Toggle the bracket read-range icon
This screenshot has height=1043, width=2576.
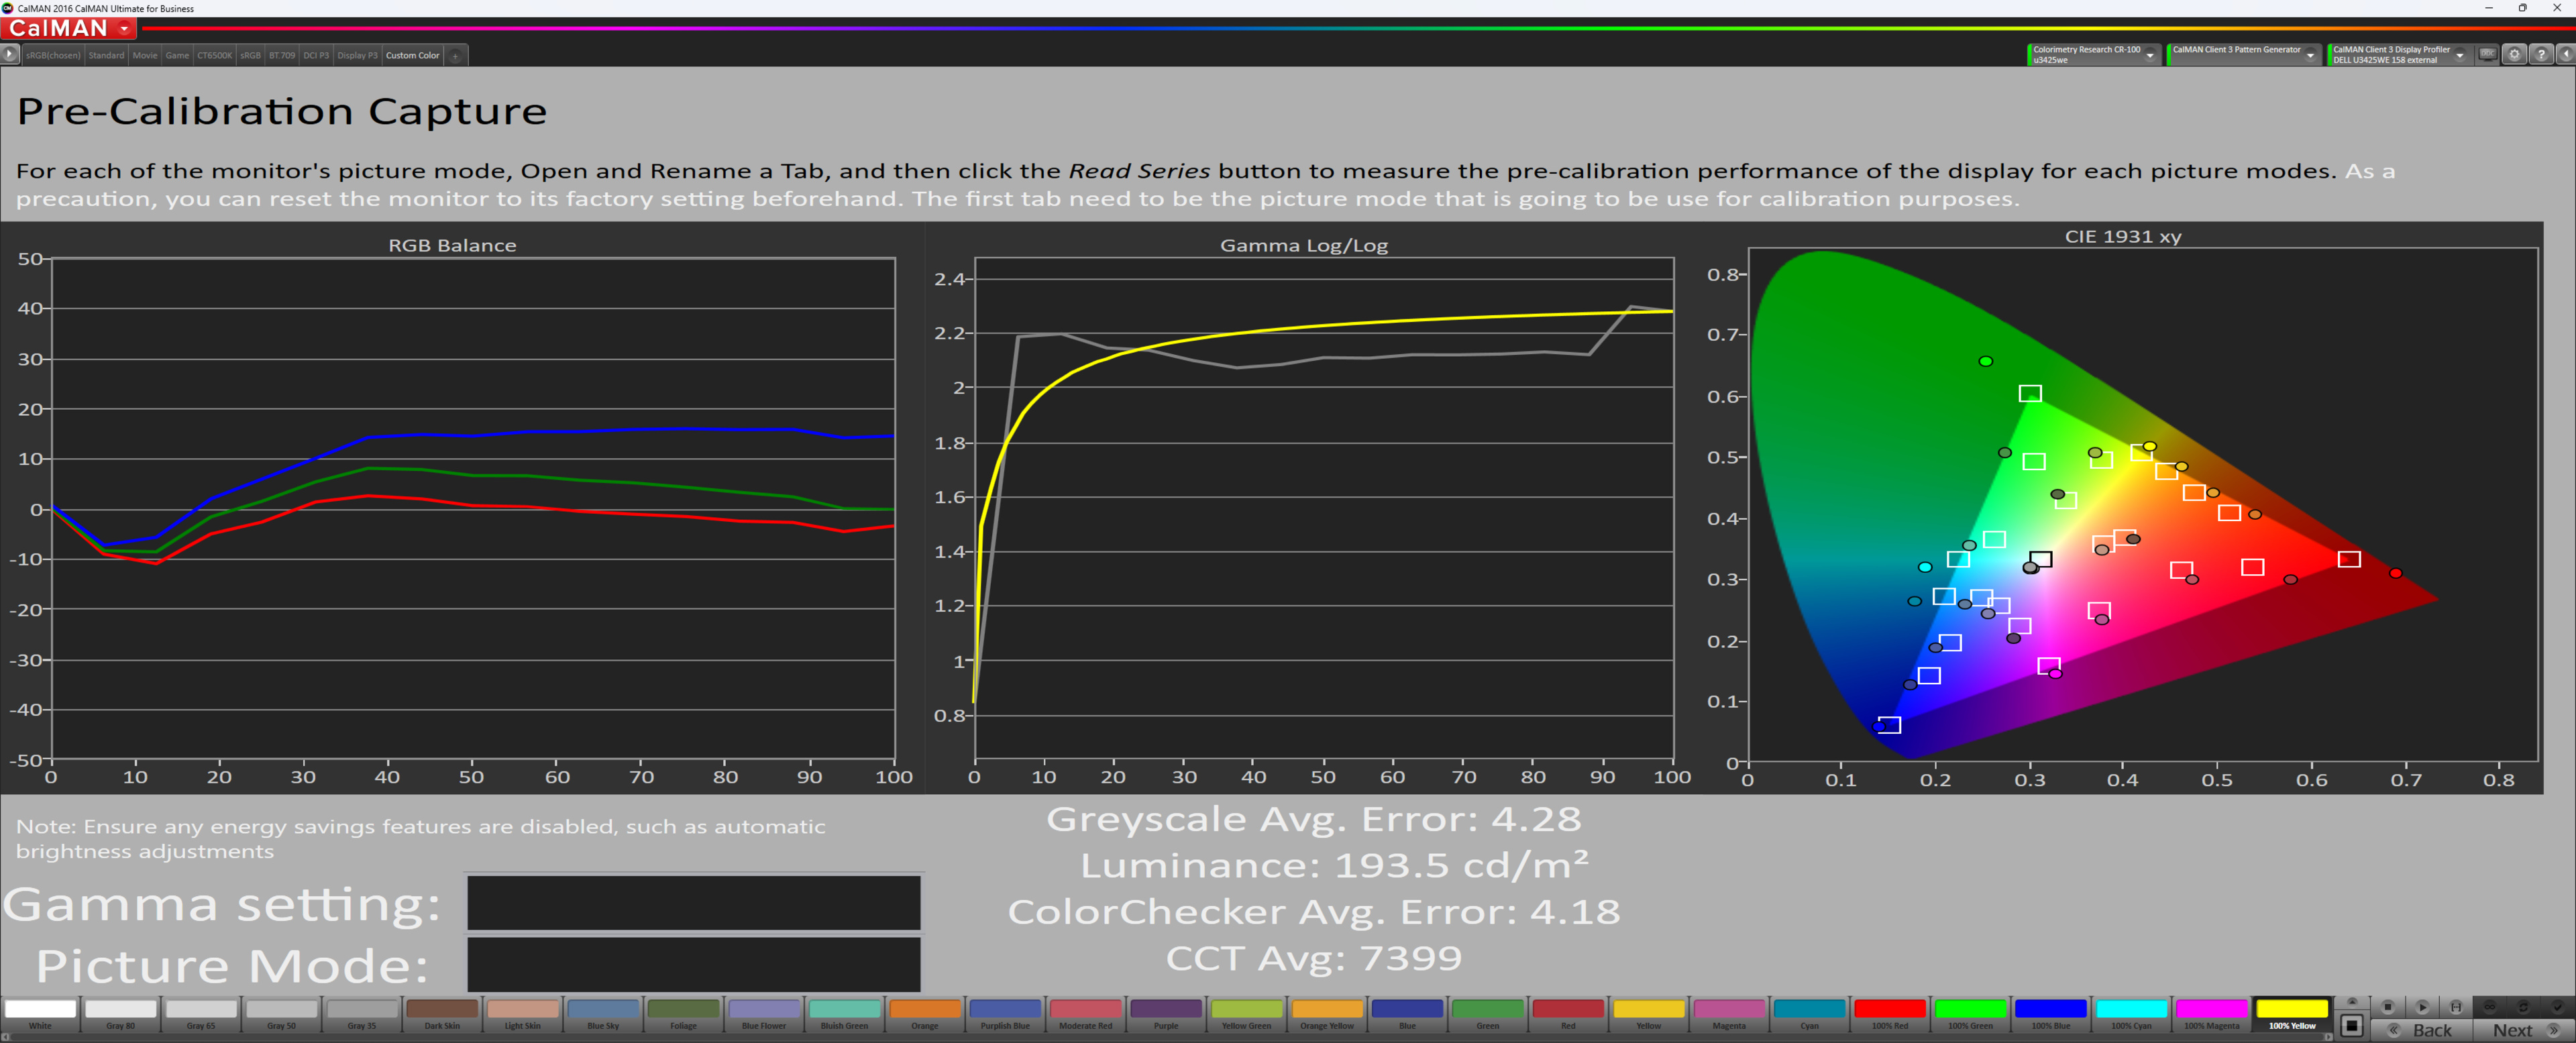click(2456, 1007)
